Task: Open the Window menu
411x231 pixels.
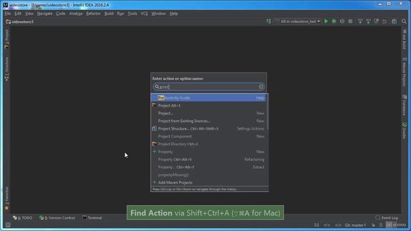Action: pyautogui.click(x=159, y=13)
